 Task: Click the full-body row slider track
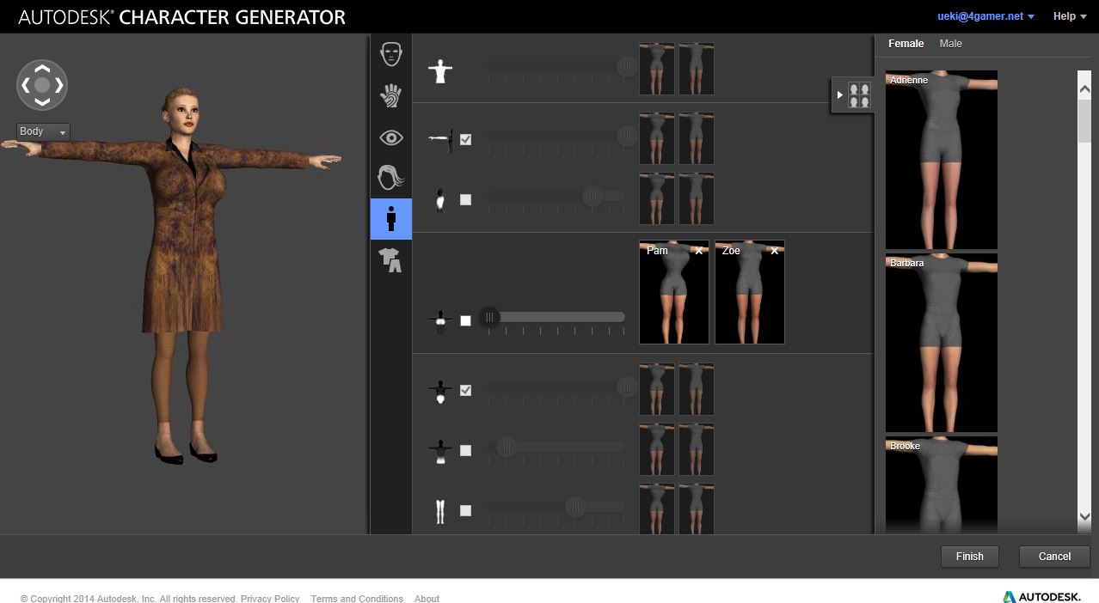coord(556,66)
